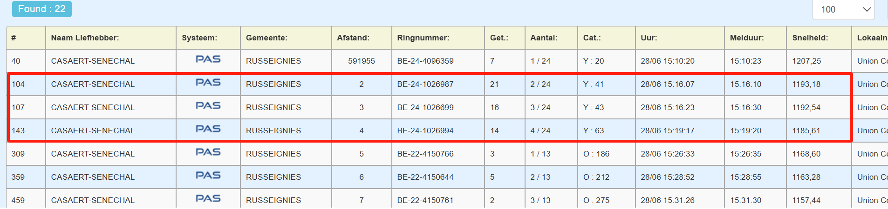Sort by Naam Liefhebber column header
The width and height of the screenshot is (888, 209).
[85, 38]
